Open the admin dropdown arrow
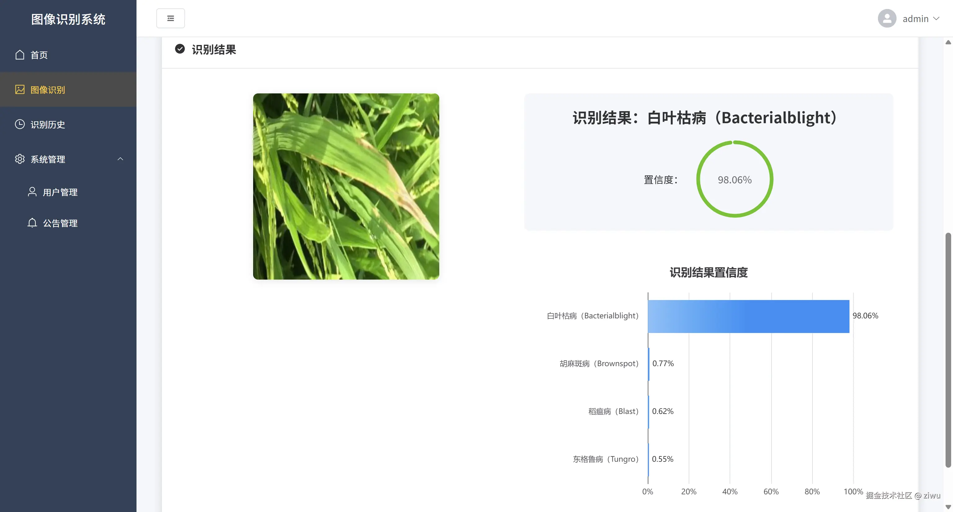This screenshot has height=512, width=953. click(x=936, y=19)
